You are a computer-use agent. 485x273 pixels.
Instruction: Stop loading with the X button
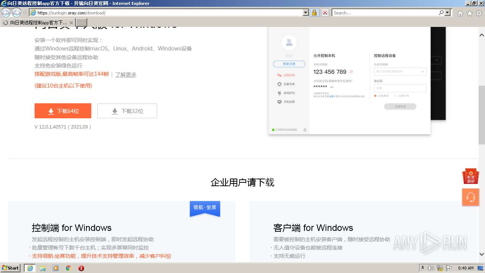325,13
